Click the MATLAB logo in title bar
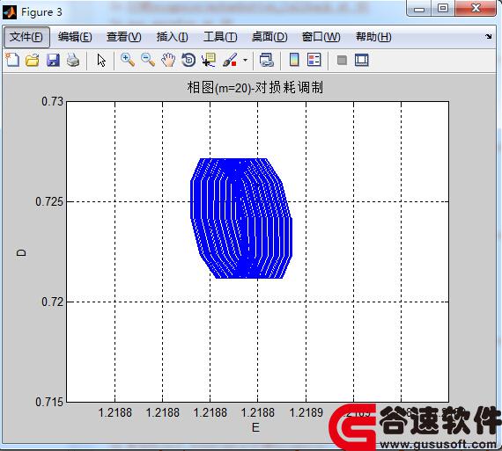The height and width of the screenshot is (451, 502). click(x=10, y=12)
